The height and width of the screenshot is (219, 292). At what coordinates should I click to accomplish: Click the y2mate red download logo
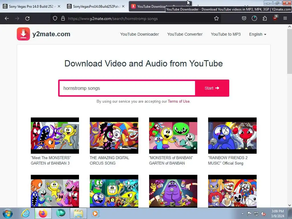pyautogui.click(x=23, y=34)
